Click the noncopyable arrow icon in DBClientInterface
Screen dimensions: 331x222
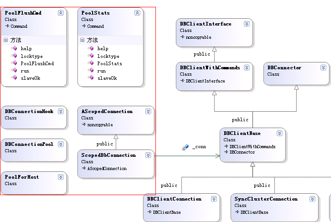pos(182,37)
